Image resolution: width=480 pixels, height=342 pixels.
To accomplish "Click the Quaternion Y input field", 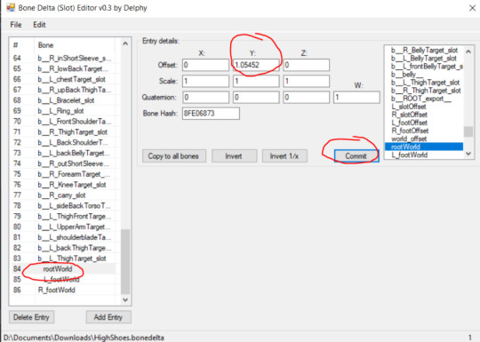I will [x=256, y=98].
